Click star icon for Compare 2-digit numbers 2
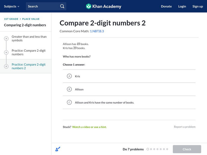The image size is (207, 155). 6,66
